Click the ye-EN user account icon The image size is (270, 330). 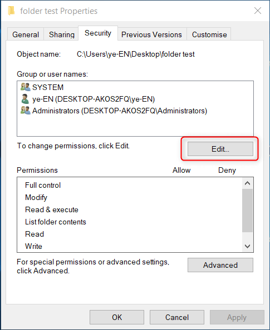point(25,99)
